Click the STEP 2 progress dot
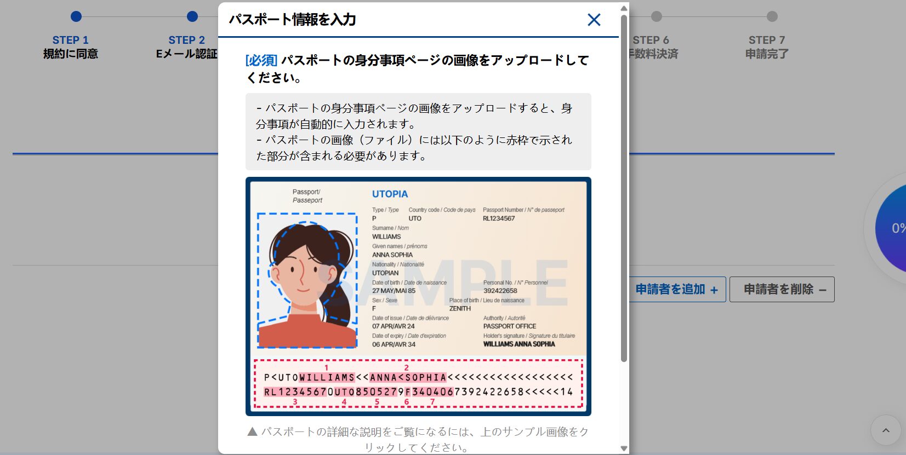The width and height of the screenshot is (906, 455). (192, 16)
